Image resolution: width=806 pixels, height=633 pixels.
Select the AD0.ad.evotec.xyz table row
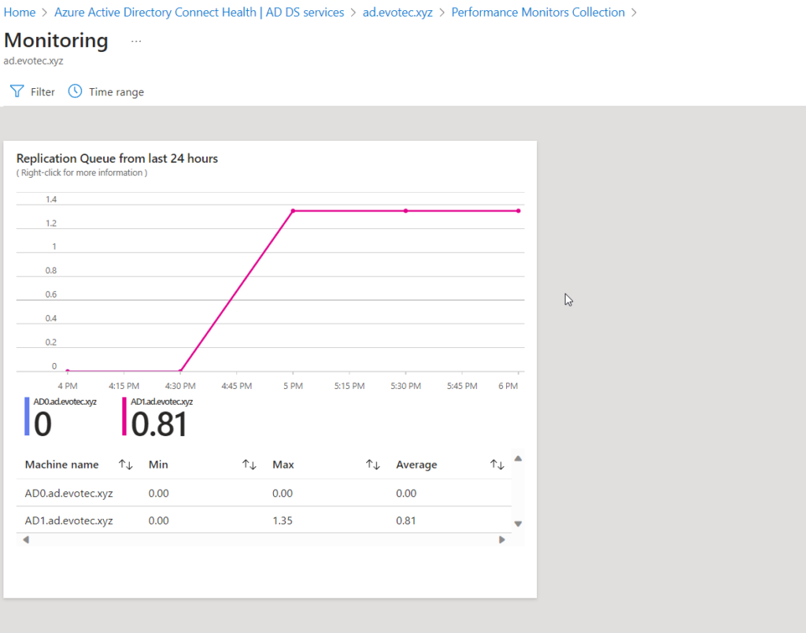point(69,494)
